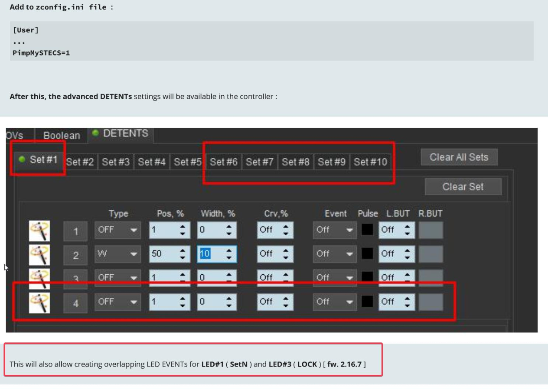
Task: Click the [User] line in code block
Action: point(26,30)
